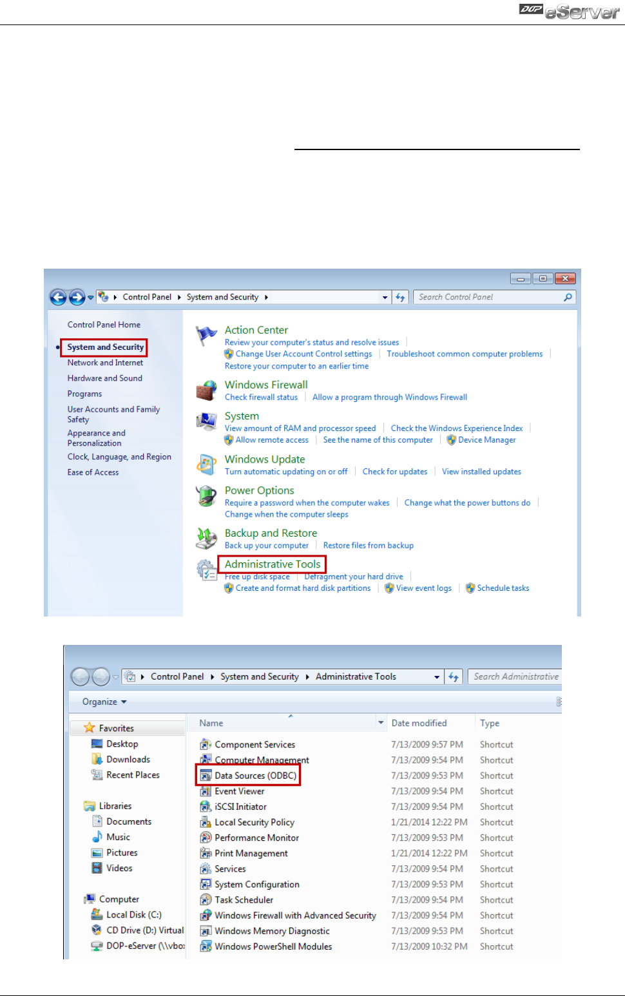
Task: Sort by the Type column header
Action: point(490,723)
